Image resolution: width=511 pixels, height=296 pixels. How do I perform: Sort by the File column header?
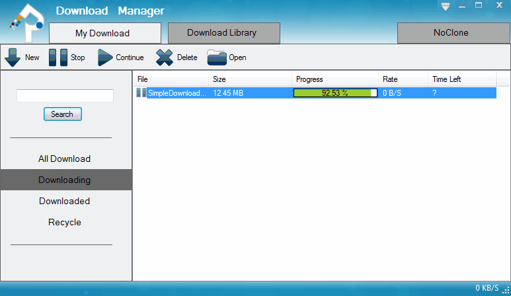171,79
